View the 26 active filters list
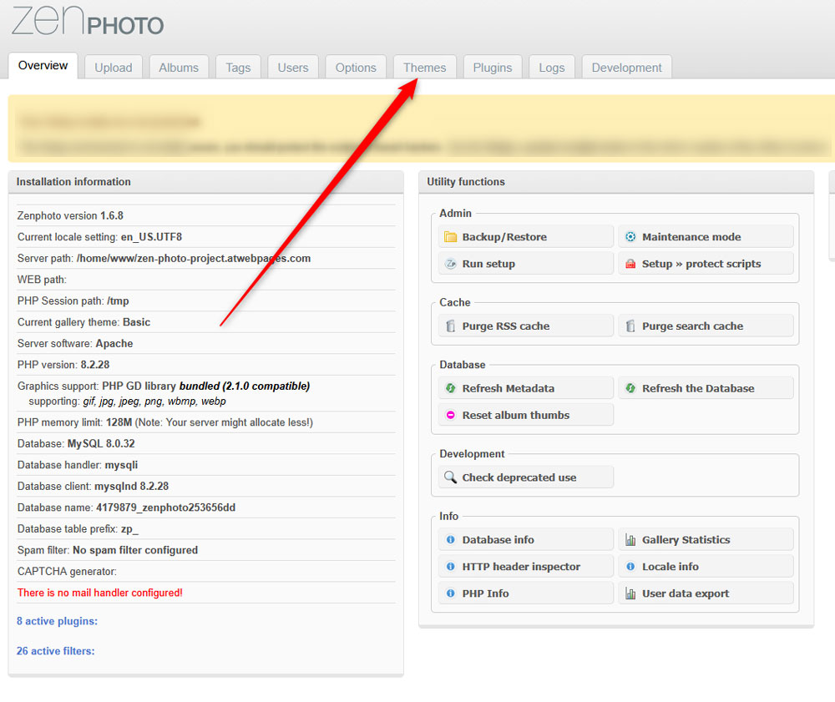 (x=55, y=650)
